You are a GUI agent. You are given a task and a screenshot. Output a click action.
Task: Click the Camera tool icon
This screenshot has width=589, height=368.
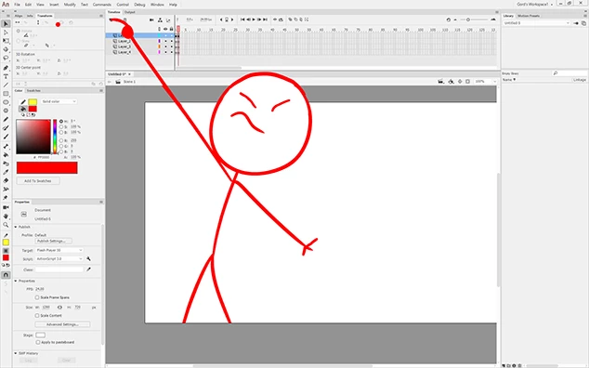pos(6,207)
